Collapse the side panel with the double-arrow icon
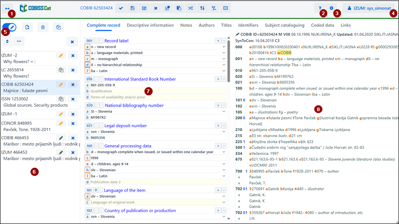The height and width of the screenshot is (224, 399). [7, 8]
